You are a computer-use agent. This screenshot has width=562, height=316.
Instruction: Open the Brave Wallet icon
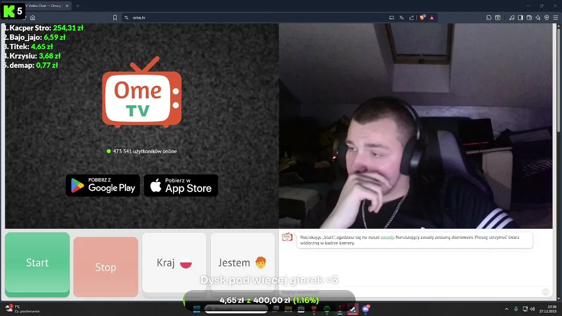tap(529, 18)
